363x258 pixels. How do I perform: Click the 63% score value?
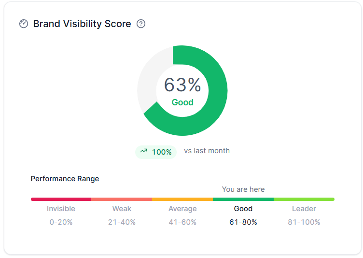182,85
